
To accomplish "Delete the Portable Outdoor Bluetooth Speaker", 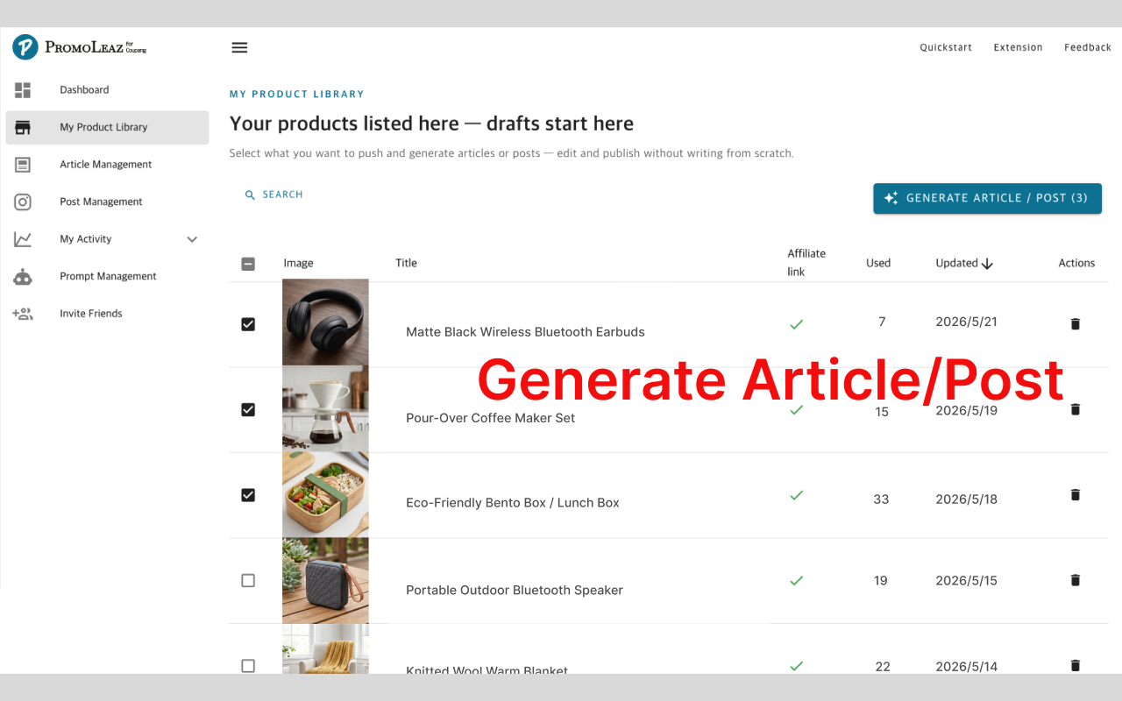I will click(1076, 580).
